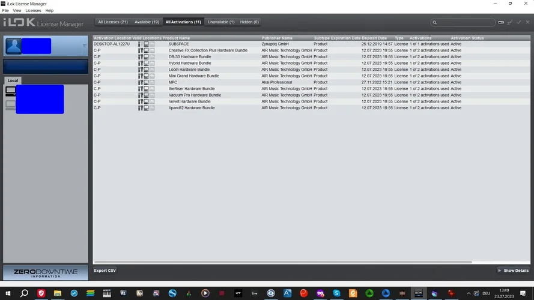Click Zero Downtime Information banner
The height and width of the screenshot is (300, 534).
(46, 273)
